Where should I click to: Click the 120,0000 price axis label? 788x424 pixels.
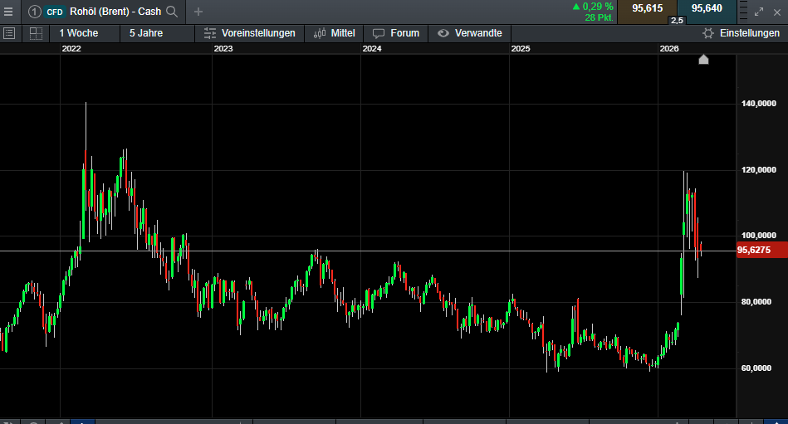pyautogui.click(x=759, y=170)
